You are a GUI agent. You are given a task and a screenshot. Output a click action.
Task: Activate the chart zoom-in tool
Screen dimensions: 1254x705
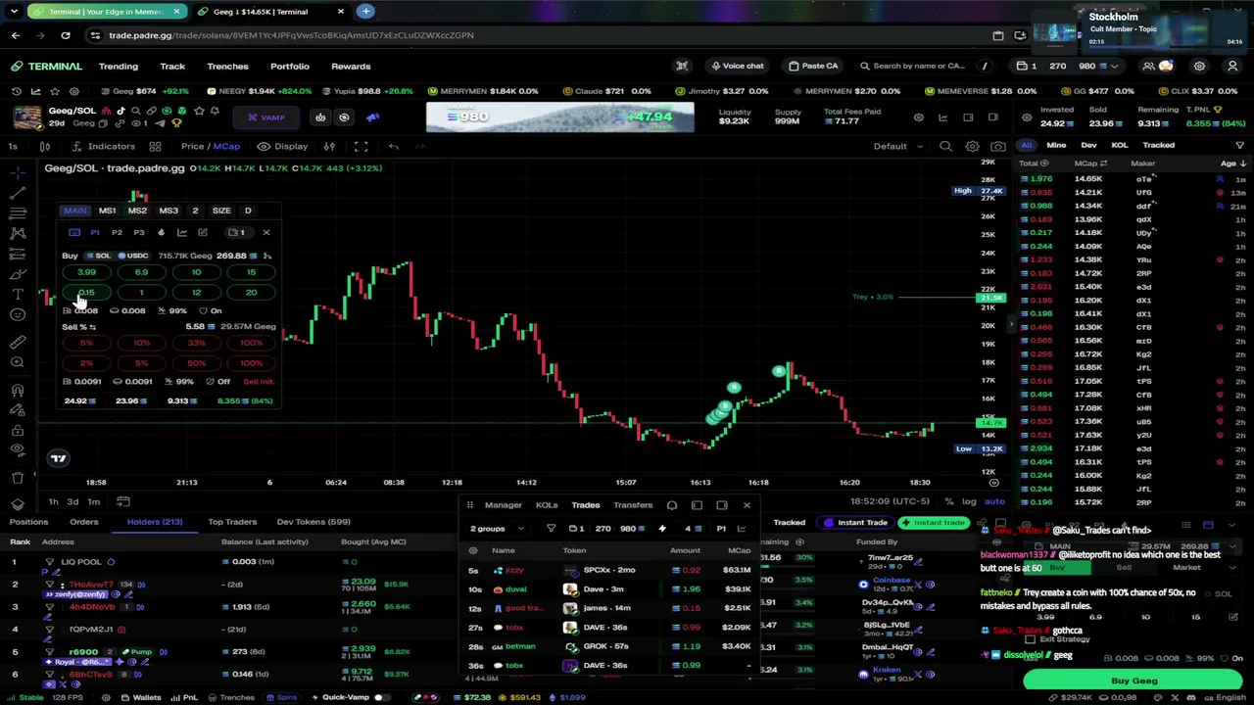coord(18,362)
